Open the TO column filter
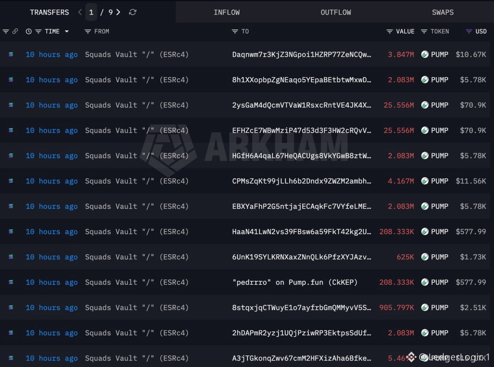The height and width of the screenshot is (367, 494). 235,31
